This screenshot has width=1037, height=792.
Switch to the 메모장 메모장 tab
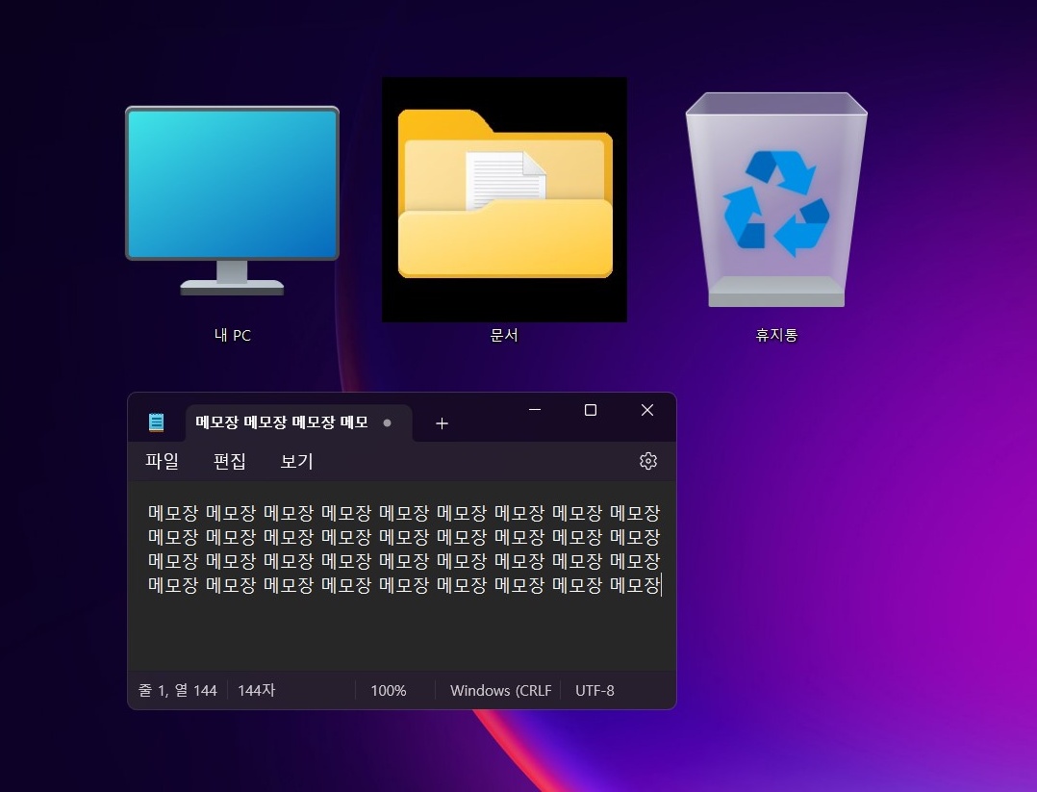(x=299, y=422)
